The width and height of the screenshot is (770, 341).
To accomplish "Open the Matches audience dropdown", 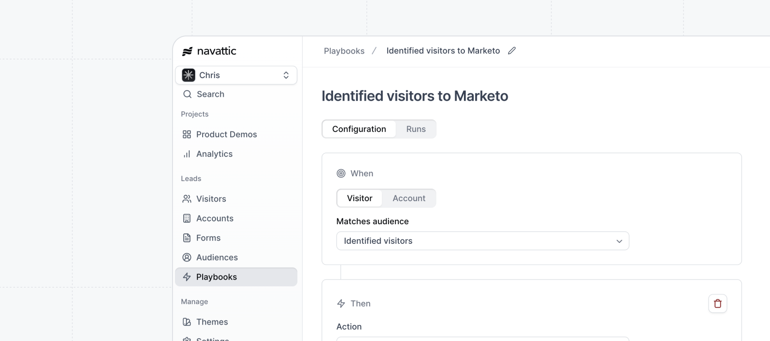I will click(483, 241).
